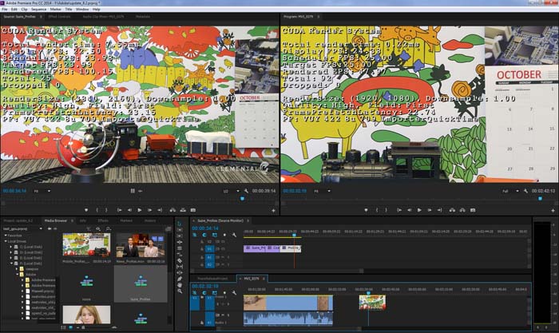Screen dimensions: 559x333
Task: Open Media Browser search icon
Action: 109,228
